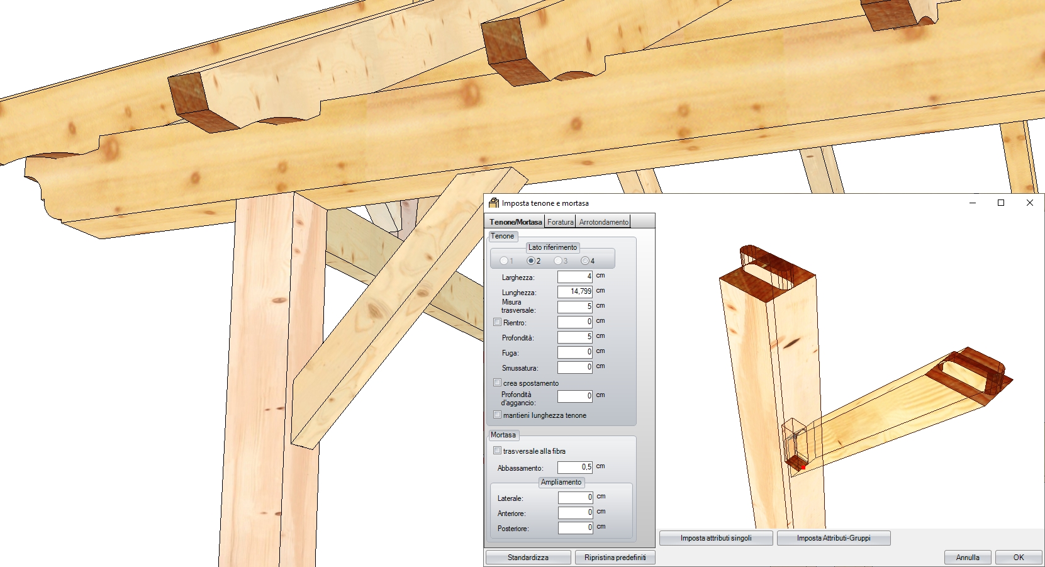Open the Arrotondamento tab
This screenshot has width=1045, height=567.
tap(603, 222)
